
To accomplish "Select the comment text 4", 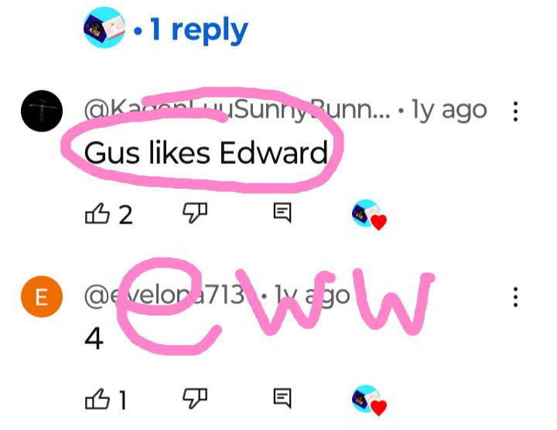I will pos(94,339).
